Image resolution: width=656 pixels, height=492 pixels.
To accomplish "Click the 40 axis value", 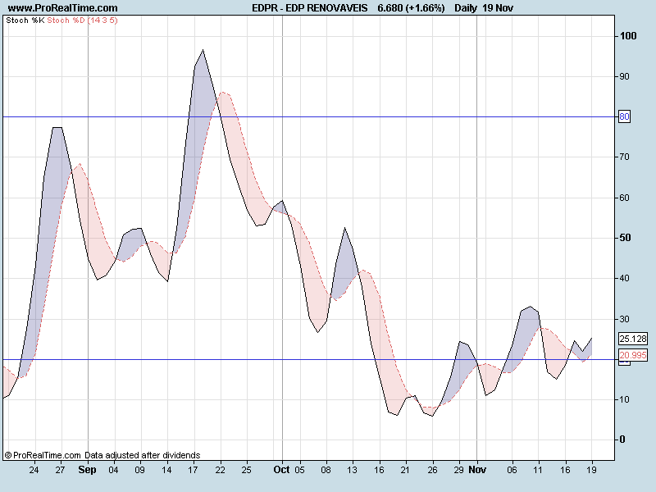I will pyautogui.click(x=624, y=278).
